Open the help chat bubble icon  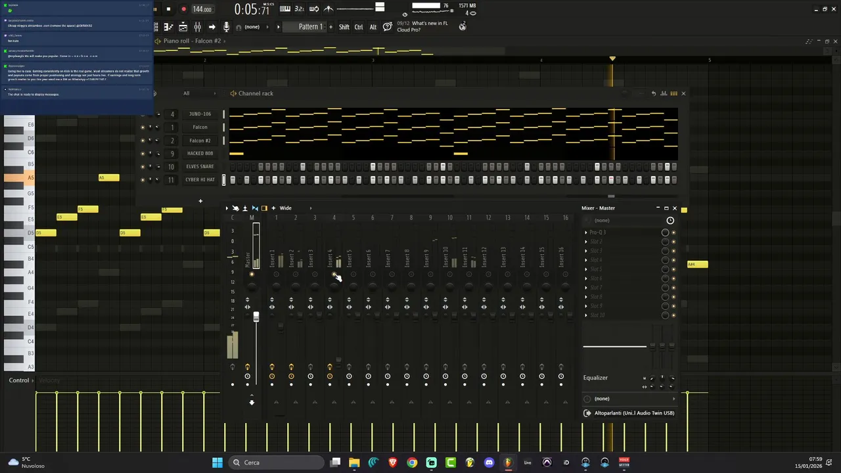(x=388, y=26)
